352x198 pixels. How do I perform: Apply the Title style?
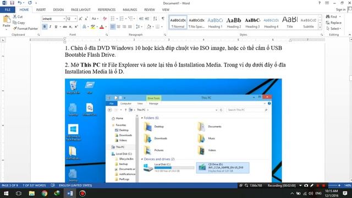(x=290, y=23)
